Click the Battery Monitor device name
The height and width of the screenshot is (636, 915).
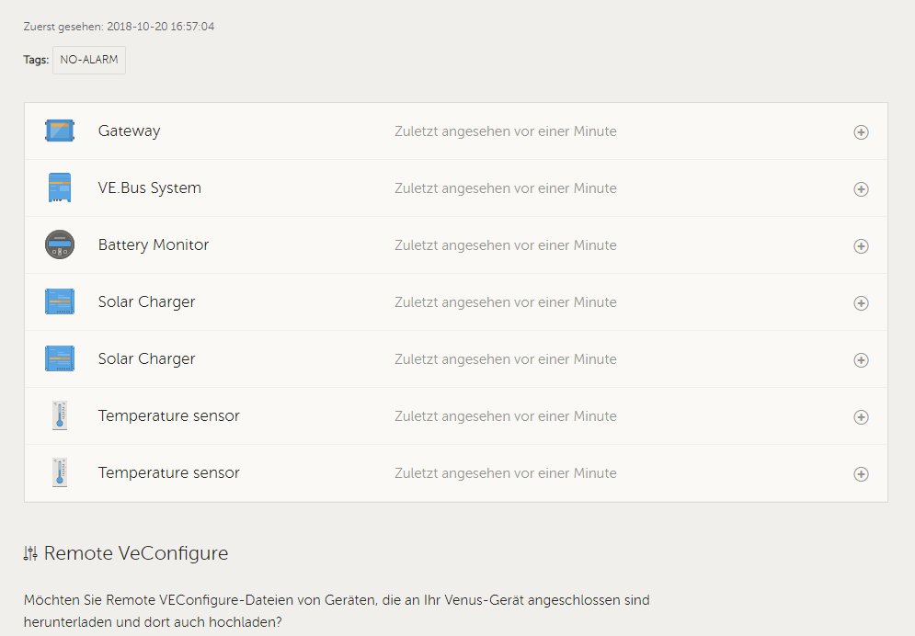coord(154,245)
